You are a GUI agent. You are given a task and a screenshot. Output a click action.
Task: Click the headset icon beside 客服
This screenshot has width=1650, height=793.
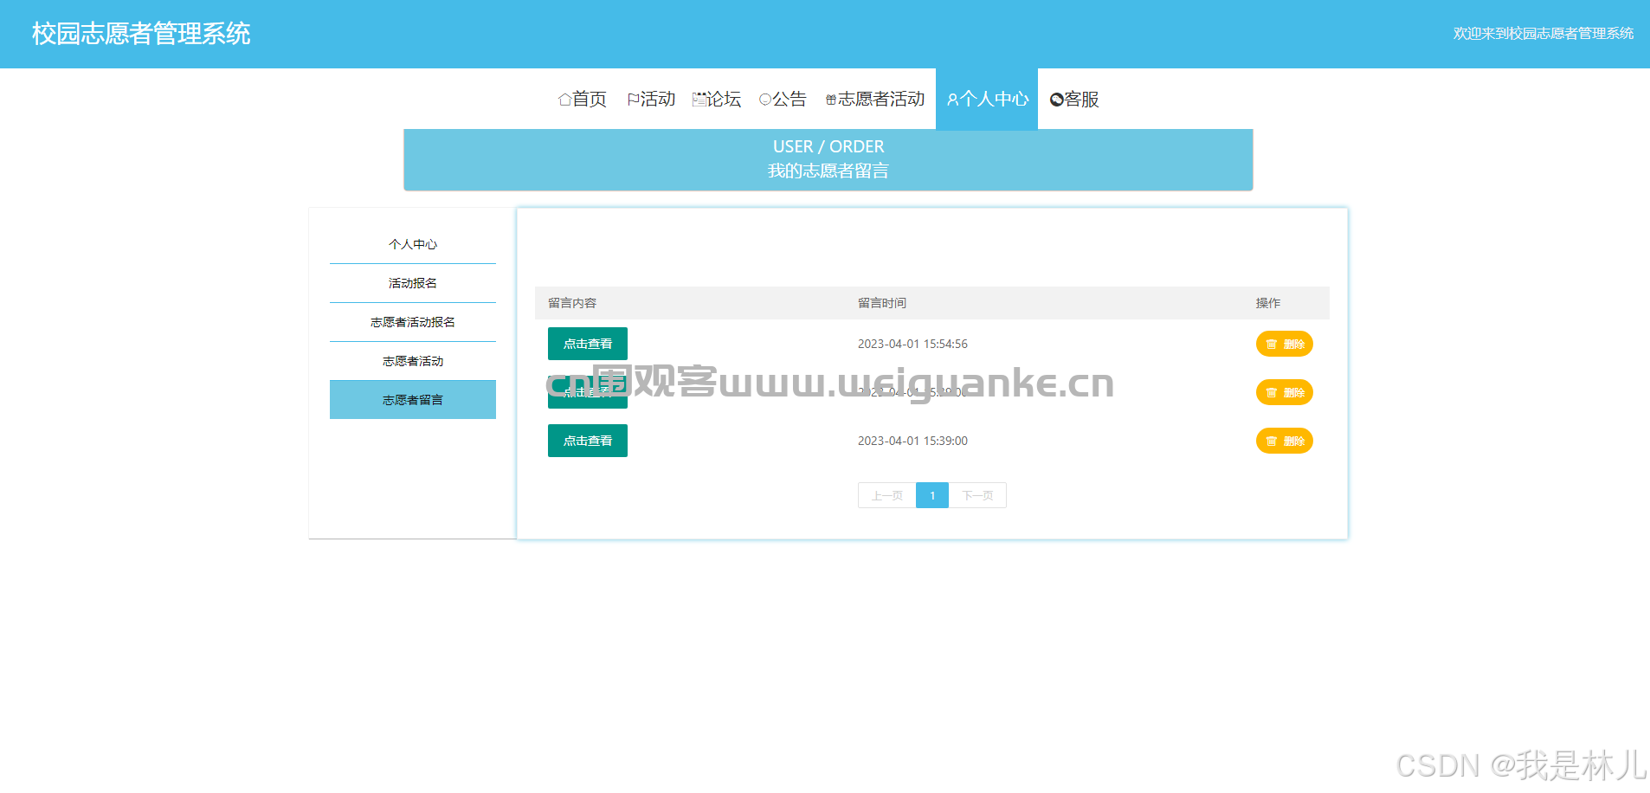coord(1056,100)
